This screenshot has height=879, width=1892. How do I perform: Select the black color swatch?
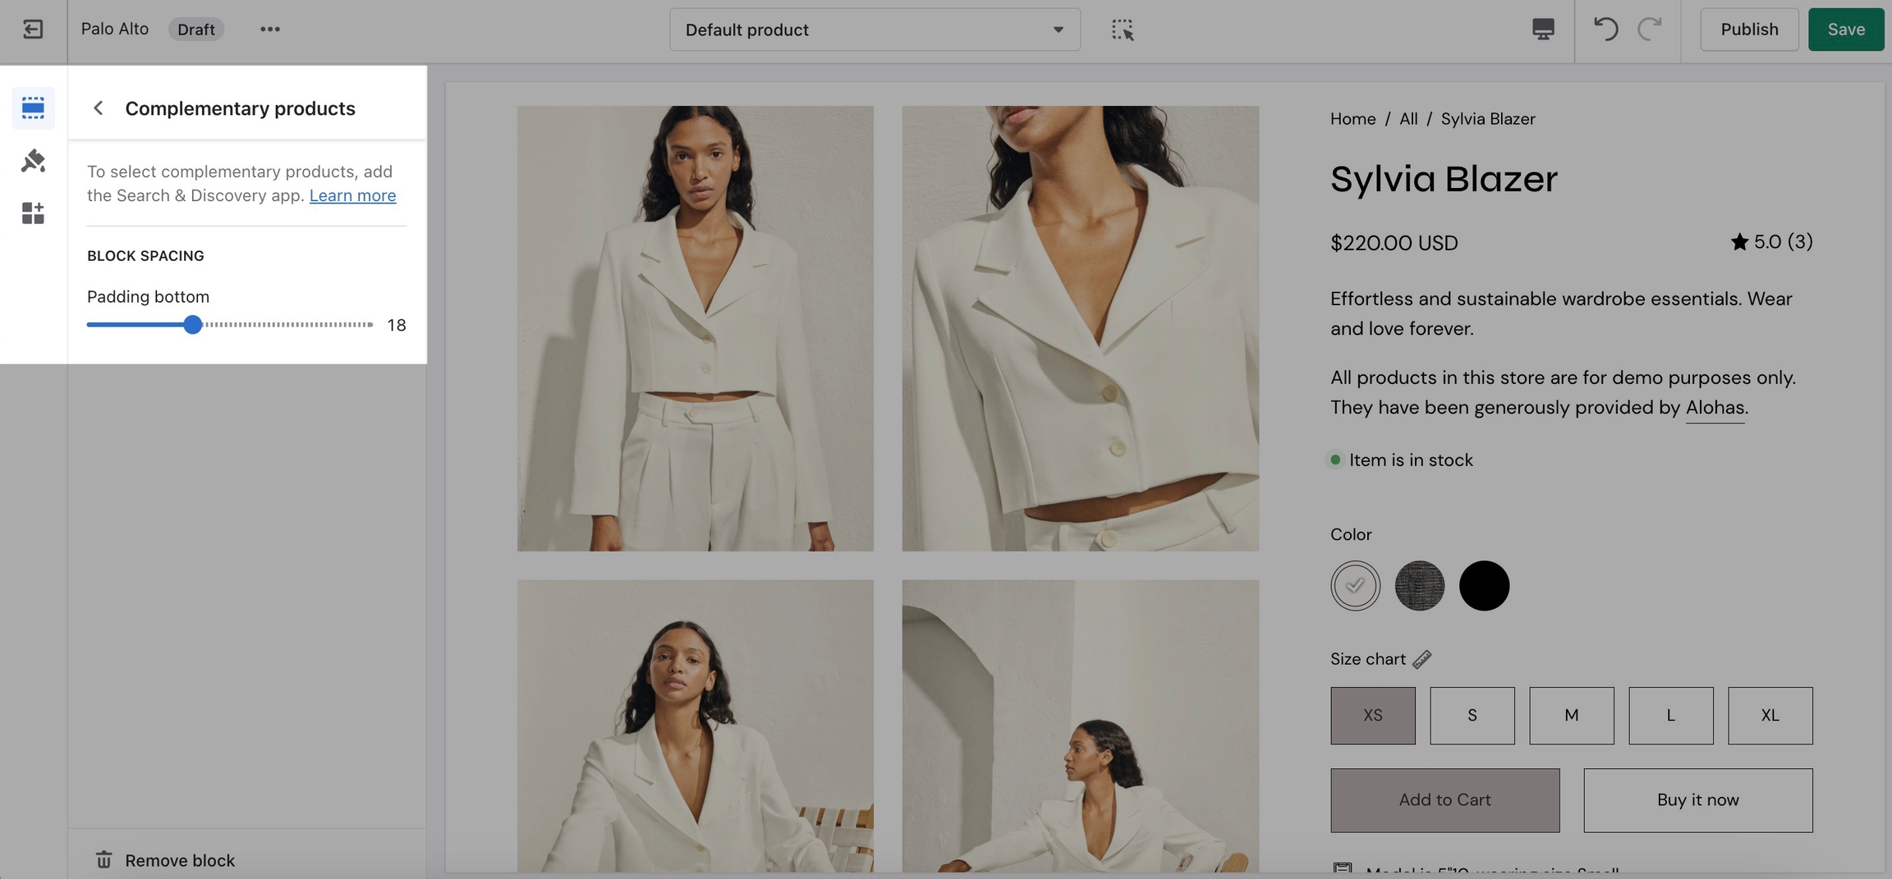pyautogui.click(x=1484, y=585)
